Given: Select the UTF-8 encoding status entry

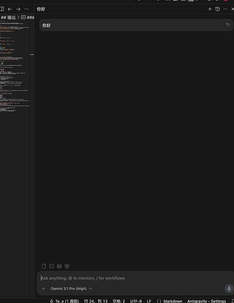Looking at the screenshot, I should point(135,301).
